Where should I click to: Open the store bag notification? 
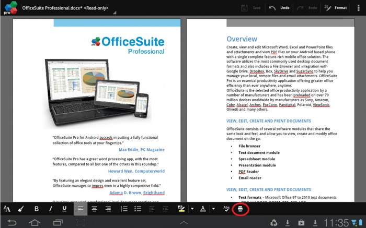click(x=301, y=223)
